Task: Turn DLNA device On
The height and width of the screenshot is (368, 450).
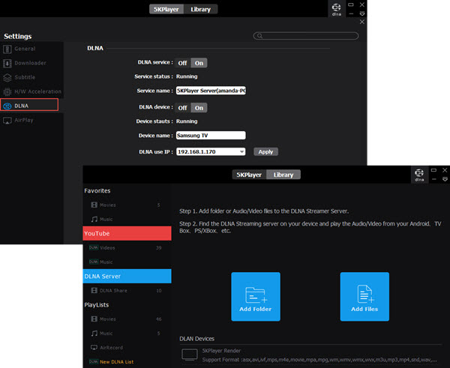Action: pyautogui.click(x=199, y=108)
